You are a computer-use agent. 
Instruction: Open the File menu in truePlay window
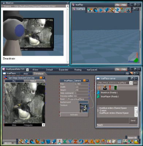[117, 5]
